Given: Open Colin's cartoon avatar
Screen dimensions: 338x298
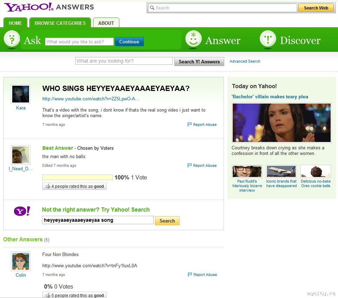Looking at the screenshot, I should [x=21, y=261].
